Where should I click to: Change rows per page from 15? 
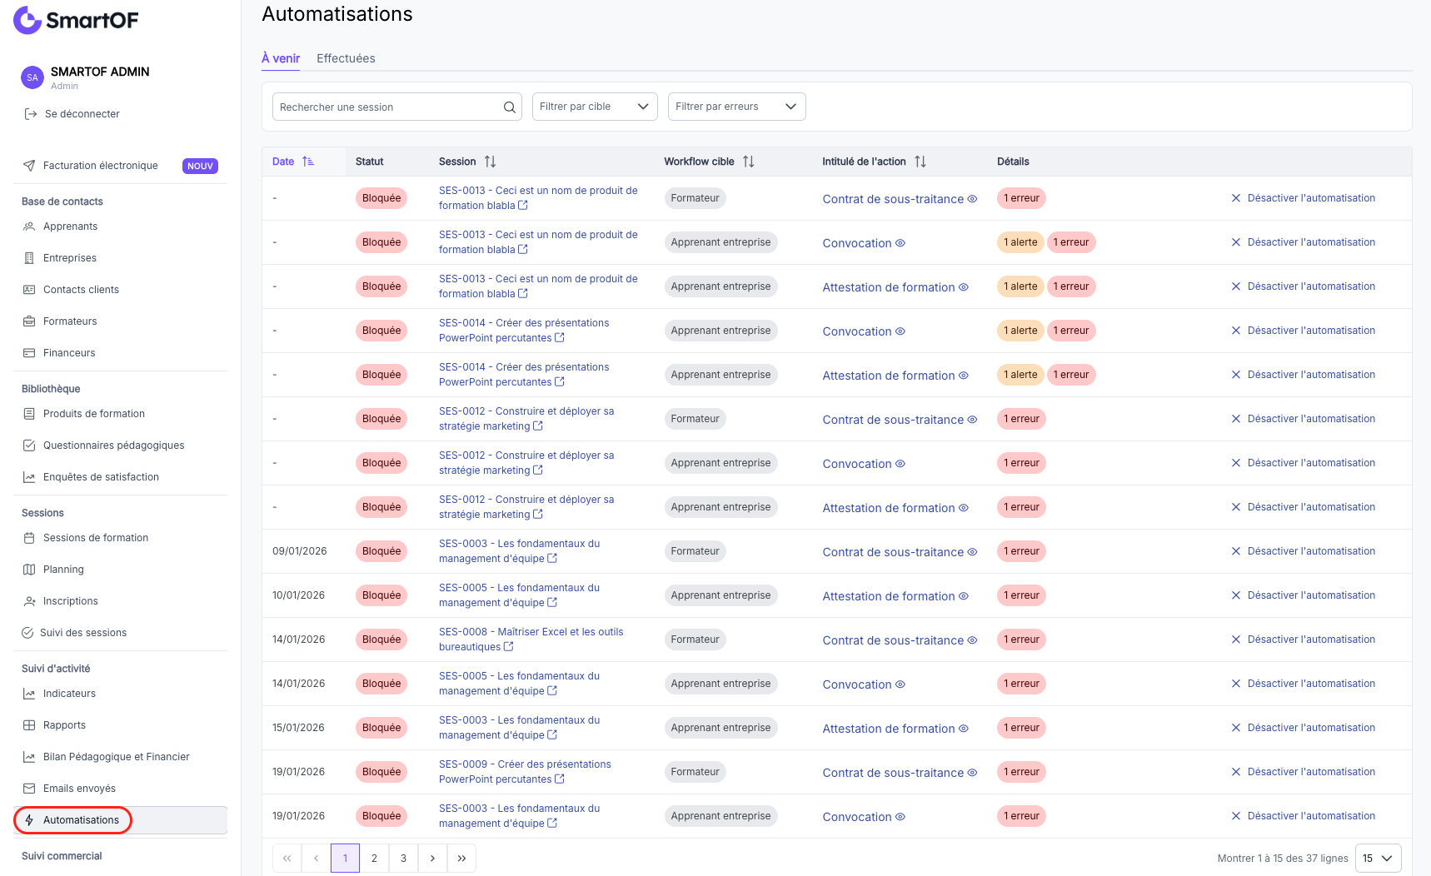pos(1378,859)
